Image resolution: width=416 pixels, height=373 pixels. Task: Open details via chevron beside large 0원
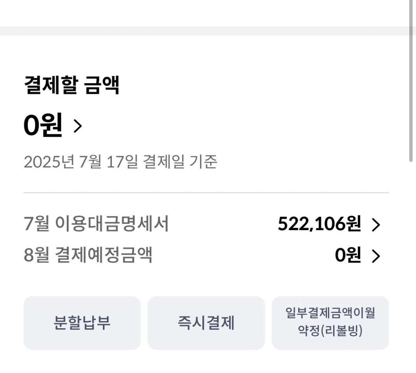tap(77, 126)
